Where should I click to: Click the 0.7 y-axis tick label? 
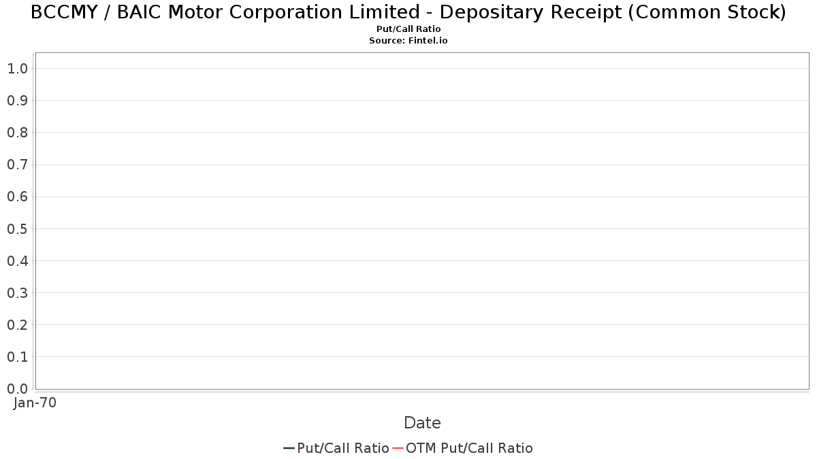coord(17,165)
